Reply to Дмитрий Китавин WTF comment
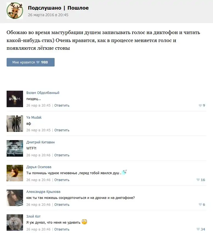The image size is (213, 233). coord(62,155)
